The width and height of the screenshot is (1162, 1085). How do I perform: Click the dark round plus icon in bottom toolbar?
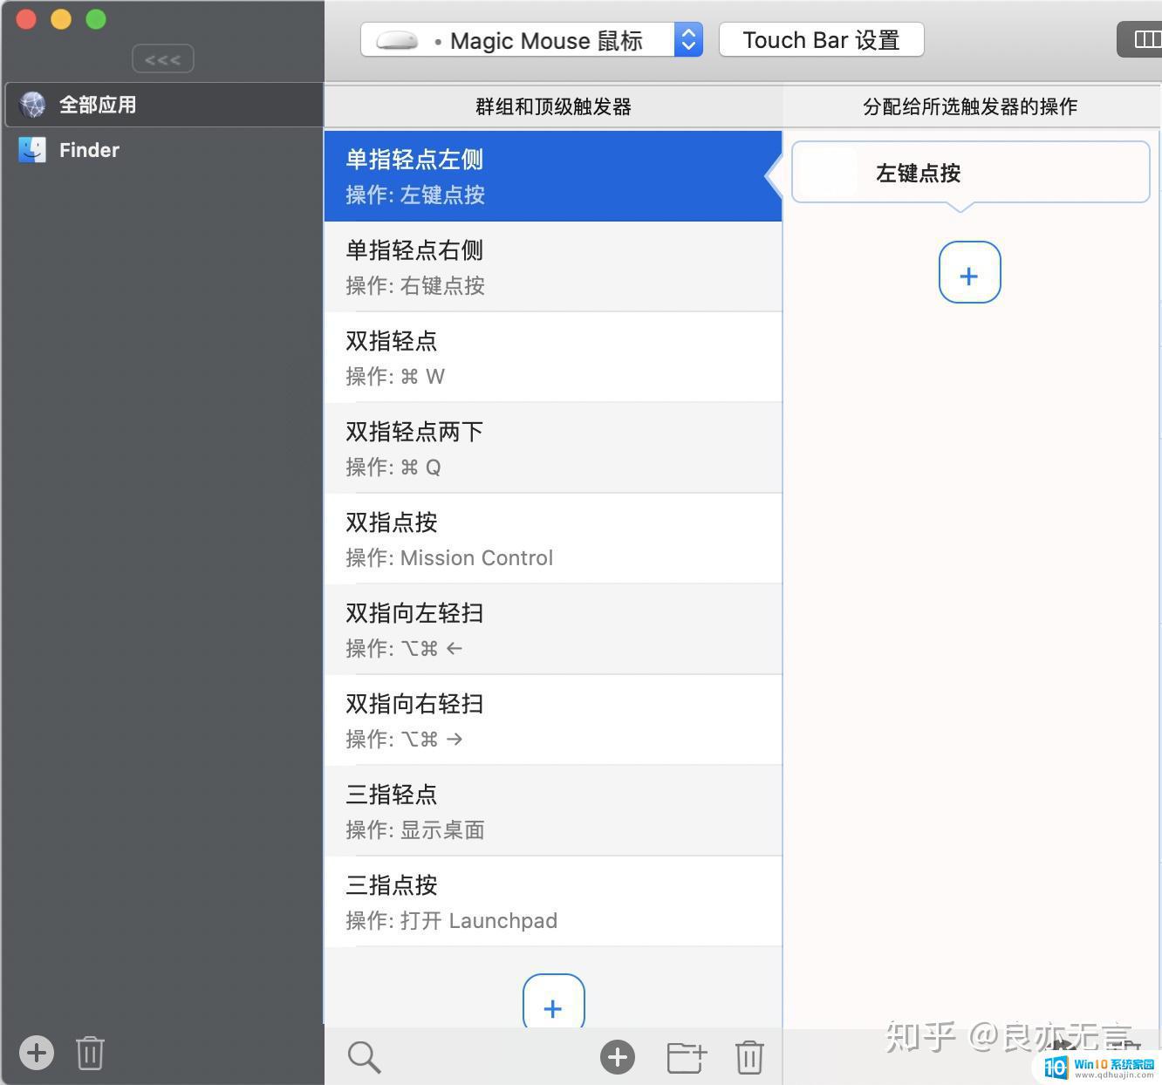click(x=617, y=1057)
